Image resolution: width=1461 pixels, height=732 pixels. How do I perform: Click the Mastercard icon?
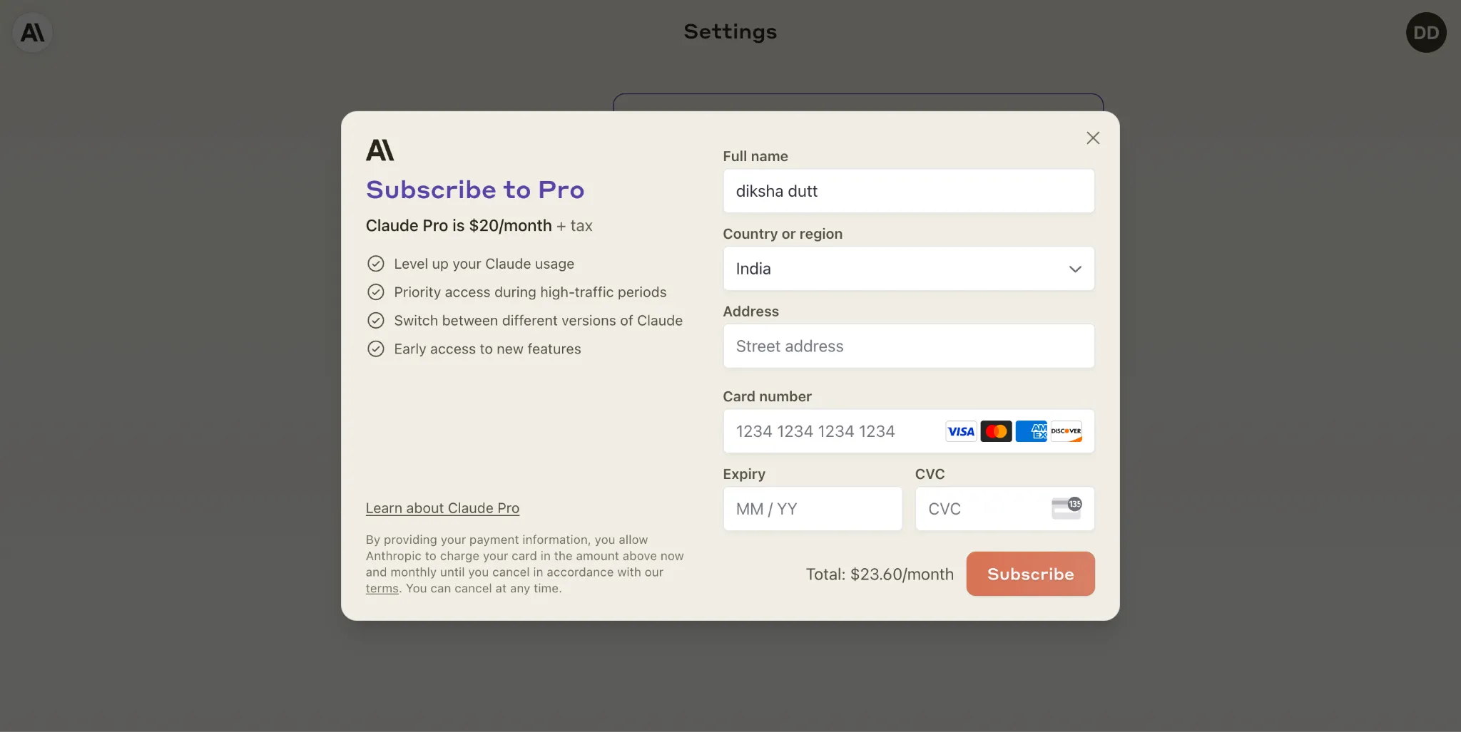pyautogui.click(x=996, y=431)
